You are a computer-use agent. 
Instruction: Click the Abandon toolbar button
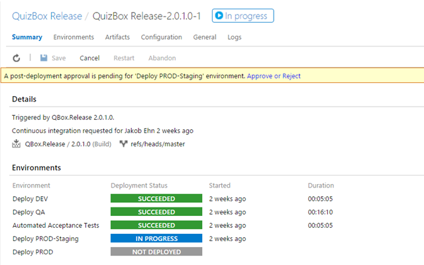(x=162, y=58)
